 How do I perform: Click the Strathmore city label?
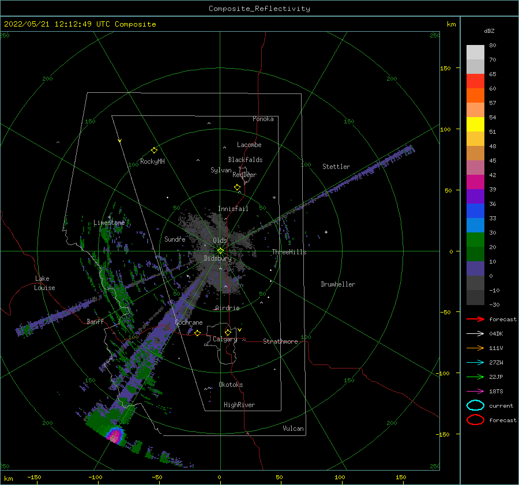[x=280, y=341]
